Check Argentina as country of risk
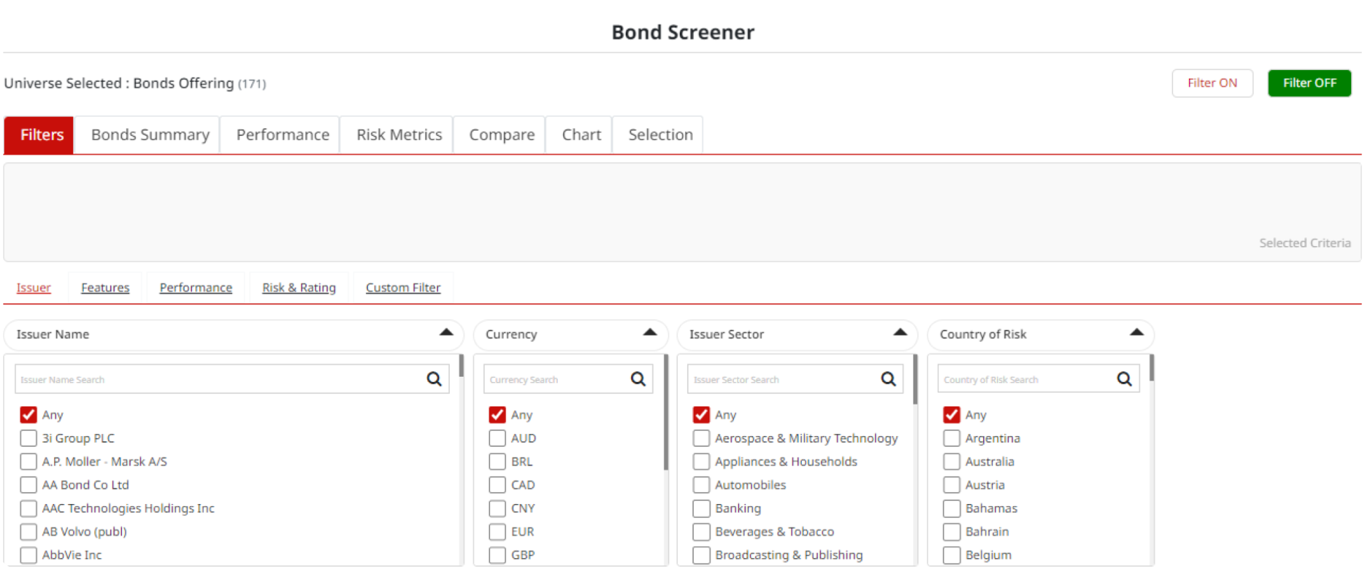Viewport: 1365px width, 568px height. pyautogui.click(x=952, y=438)
